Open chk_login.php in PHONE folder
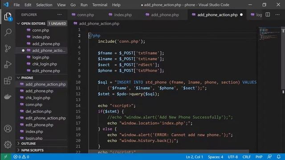Image resolution: width=285 pixels, height=160 pixels. (38, 98)
